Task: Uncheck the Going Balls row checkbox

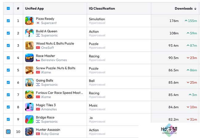Action: [x=8, y=82]
